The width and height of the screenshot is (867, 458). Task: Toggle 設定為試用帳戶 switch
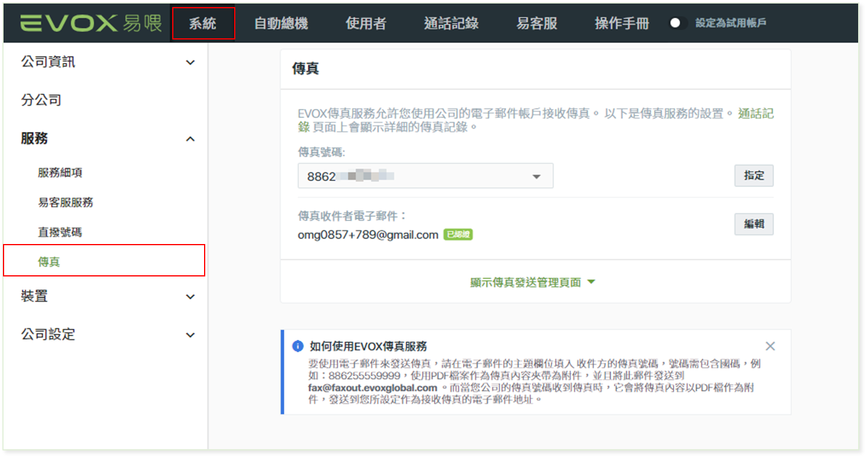[x=678, y=23]
